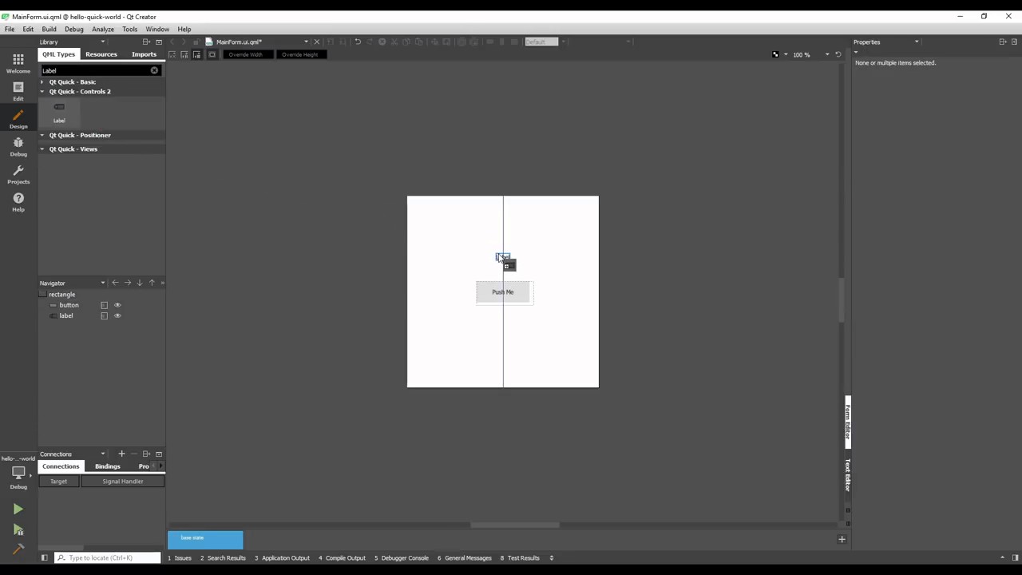Move navigator item right
1022x575 pixels.
(127, 283)
